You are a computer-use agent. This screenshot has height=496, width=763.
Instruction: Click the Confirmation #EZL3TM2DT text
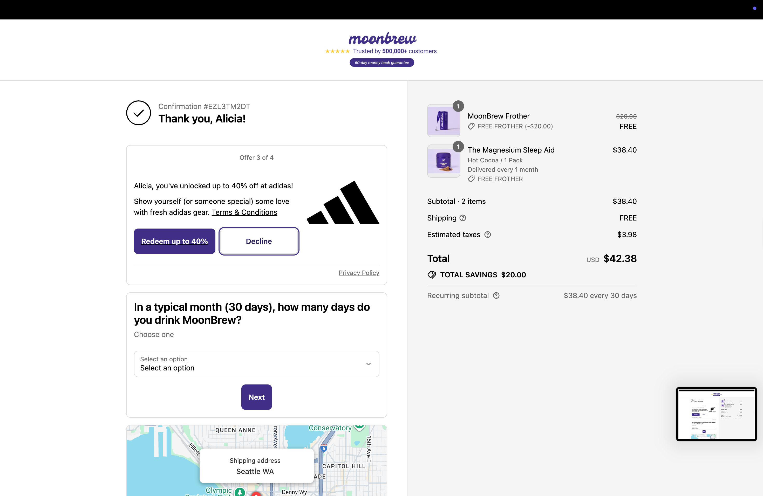(x=204, y=106)
